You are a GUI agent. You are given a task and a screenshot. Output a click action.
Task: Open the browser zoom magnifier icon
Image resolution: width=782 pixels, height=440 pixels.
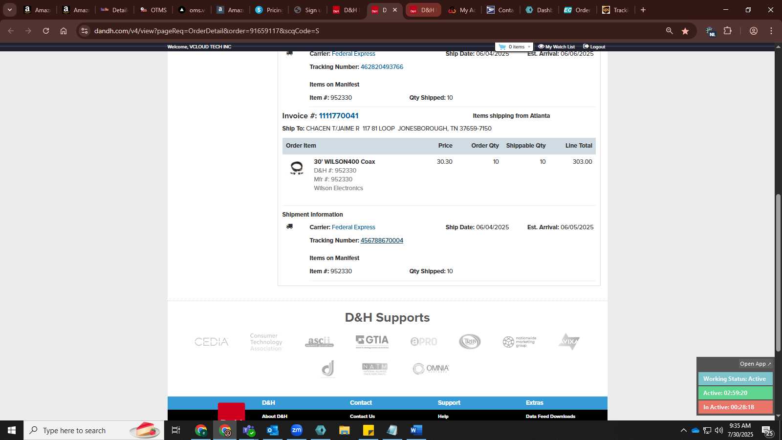pos(669,31)
